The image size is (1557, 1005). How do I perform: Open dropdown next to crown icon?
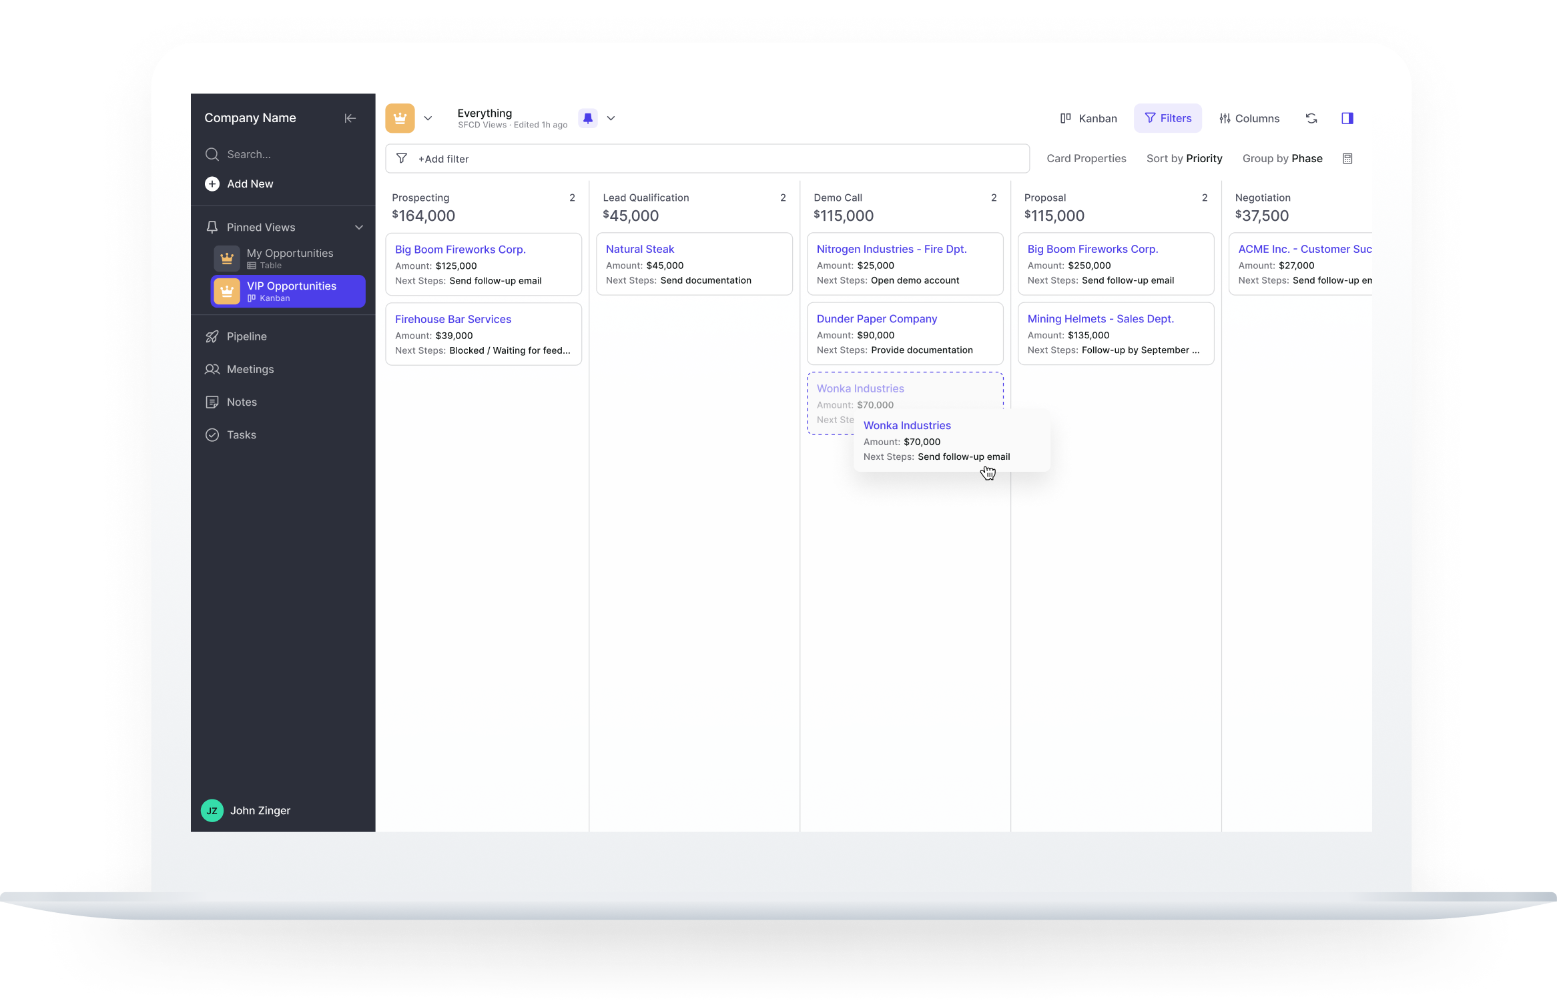tap(428, 118)
